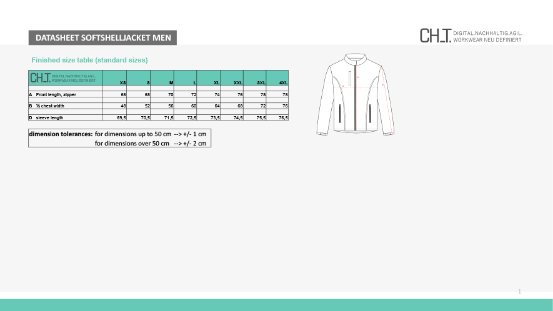Select the 'DATASHEET SOFTSHELLJACKET MEN' title banner
Viewport: 553px width, 311px height.
tap(102, 38)
